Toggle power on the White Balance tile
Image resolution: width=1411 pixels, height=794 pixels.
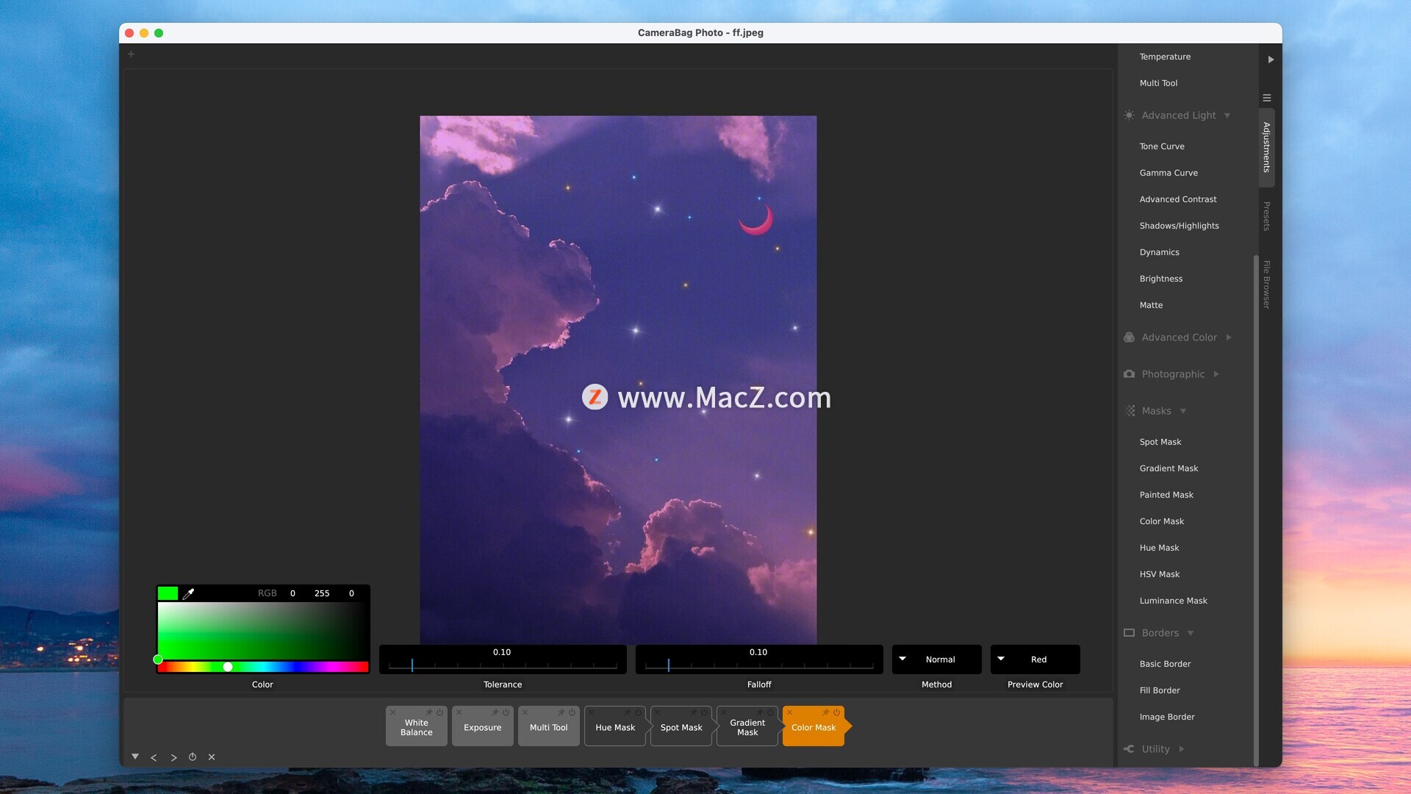[x=439, y=712]
